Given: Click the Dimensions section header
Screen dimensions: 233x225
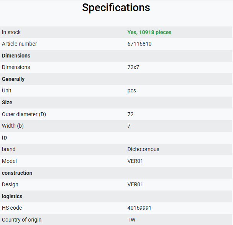Looking at the screenshot, I should coord(16,56).
